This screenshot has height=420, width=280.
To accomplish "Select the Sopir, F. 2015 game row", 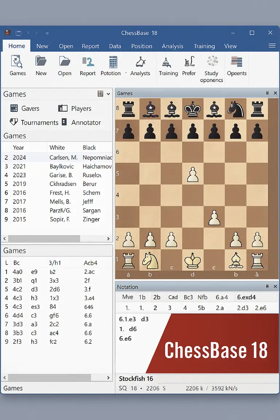I will point(57,219).
